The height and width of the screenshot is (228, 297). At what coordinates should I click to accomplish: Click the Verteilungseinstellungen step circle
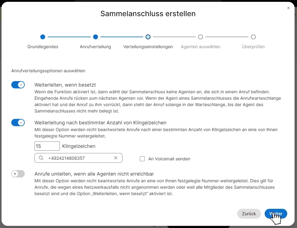tap(148, 37)
